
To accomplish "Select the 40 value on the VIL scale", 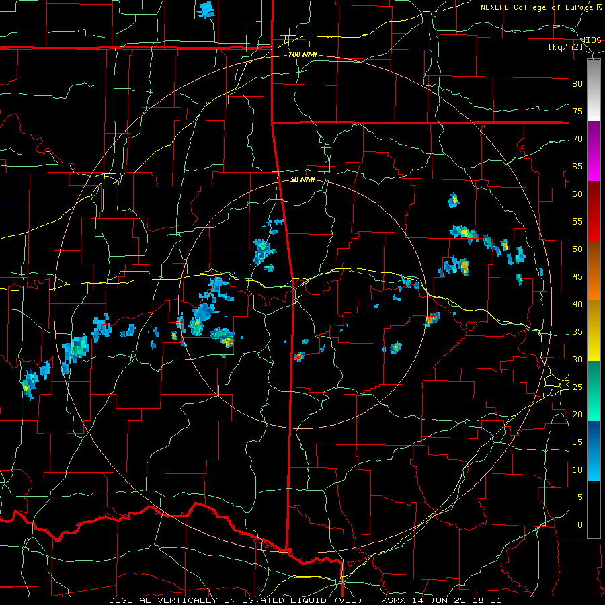I will [577, 304].
